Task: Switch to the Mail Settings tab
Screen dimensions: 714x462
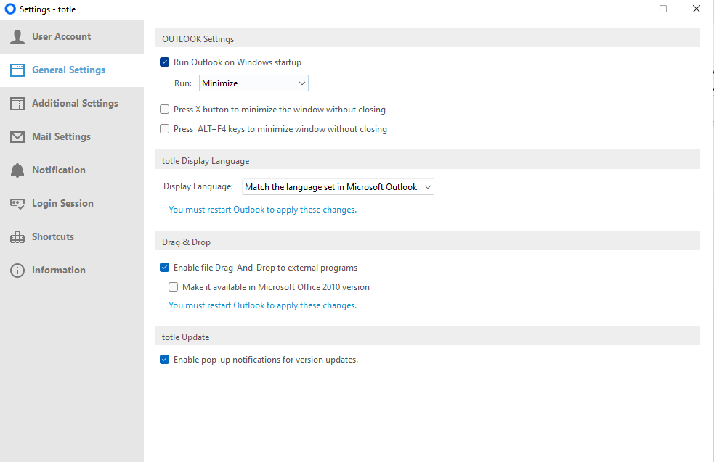Action: [72, 137]
